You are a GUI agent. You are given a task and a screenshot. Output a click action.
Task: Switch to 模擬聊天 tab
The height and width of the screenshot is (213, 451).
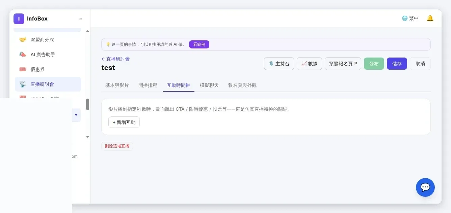pyautogui.click(x=209, y=85)
